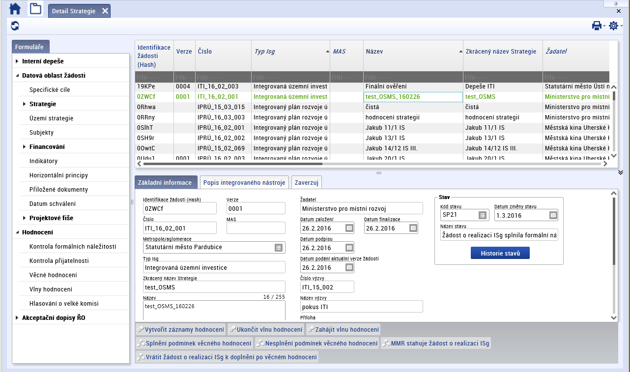The width and height of the screenshot is (630, 372).
Task: Click Ukončit vlnu hodnocení button
Action: (x=265, y=329)
